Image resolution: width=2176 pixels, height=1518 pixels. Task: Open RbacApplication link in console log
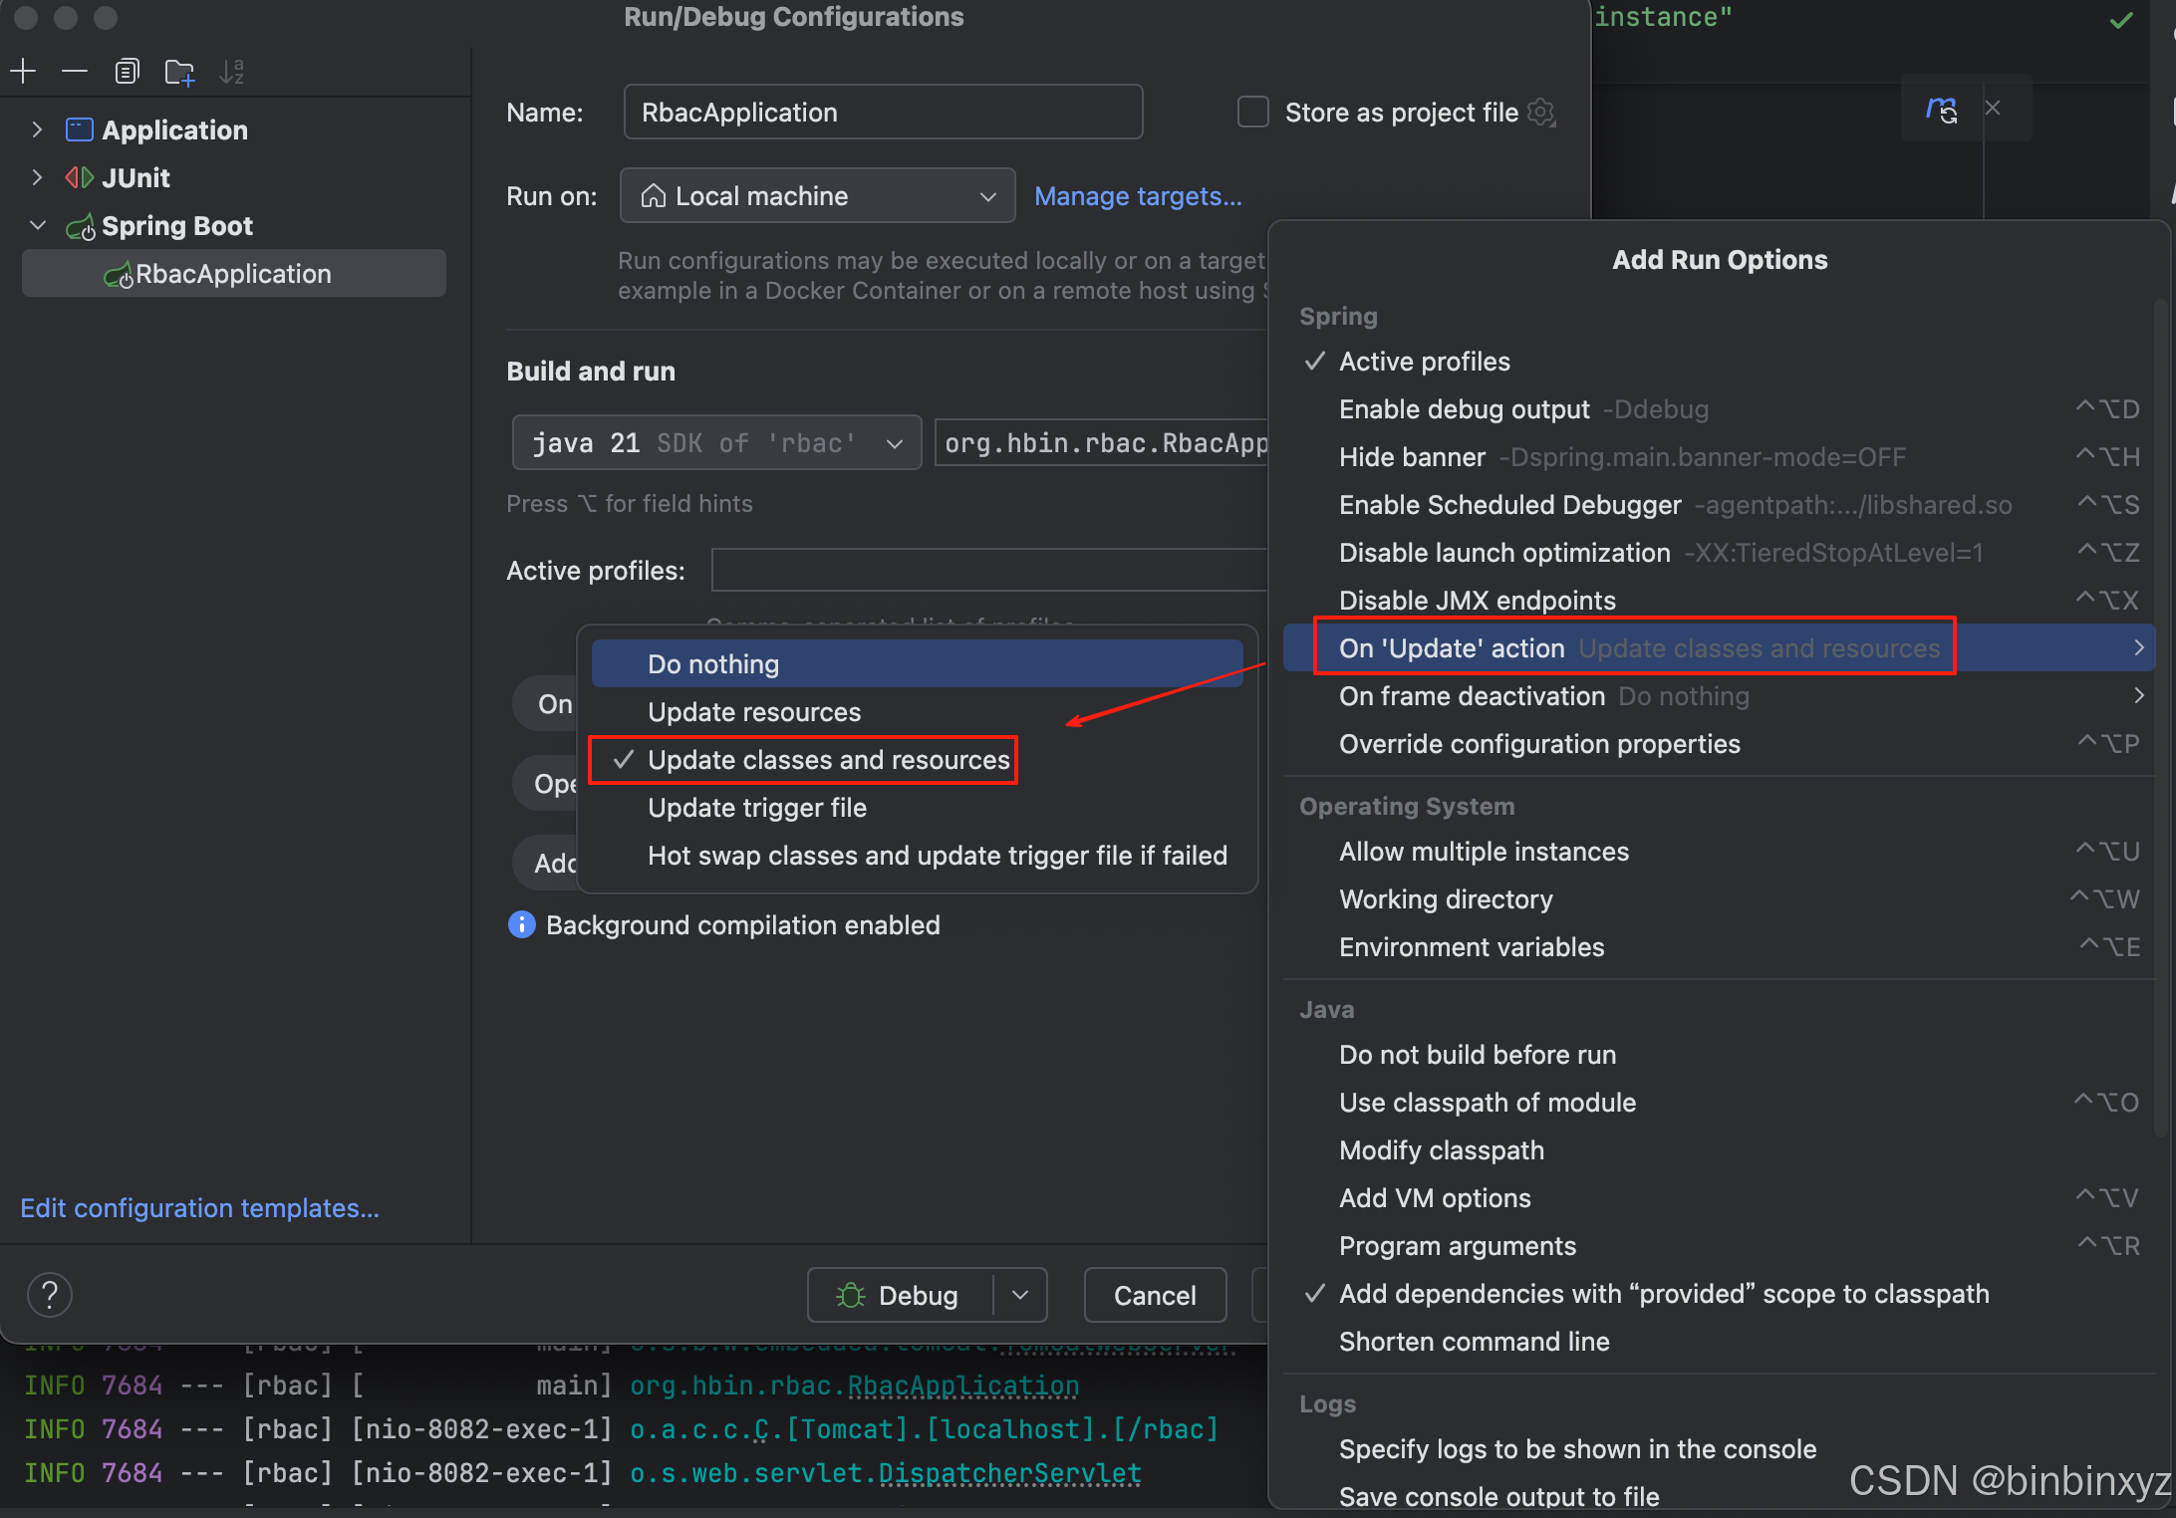[962, 1386]
